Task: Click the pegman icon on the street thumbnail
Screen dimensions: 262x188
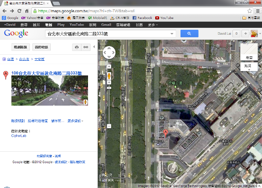Action: tap(86, 102)
